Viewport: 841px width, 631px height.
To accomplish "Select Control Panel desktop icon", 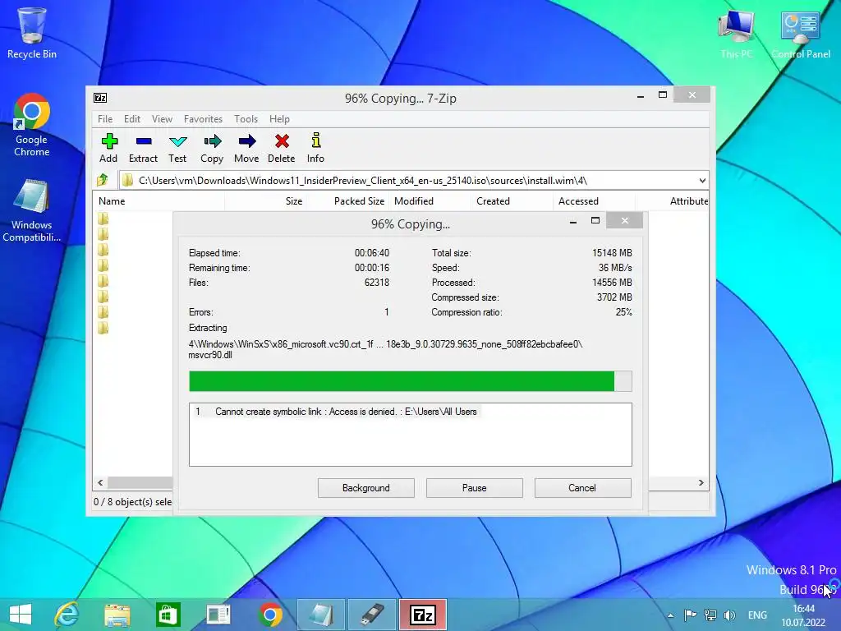I will 801,33.
